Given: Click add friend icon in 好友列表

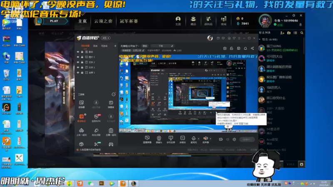Looking at the screenshot, I should [282, 33].
